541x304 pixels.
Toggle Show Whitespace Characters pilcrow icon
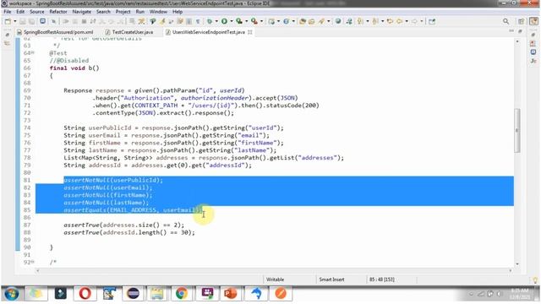click(198, 21)
